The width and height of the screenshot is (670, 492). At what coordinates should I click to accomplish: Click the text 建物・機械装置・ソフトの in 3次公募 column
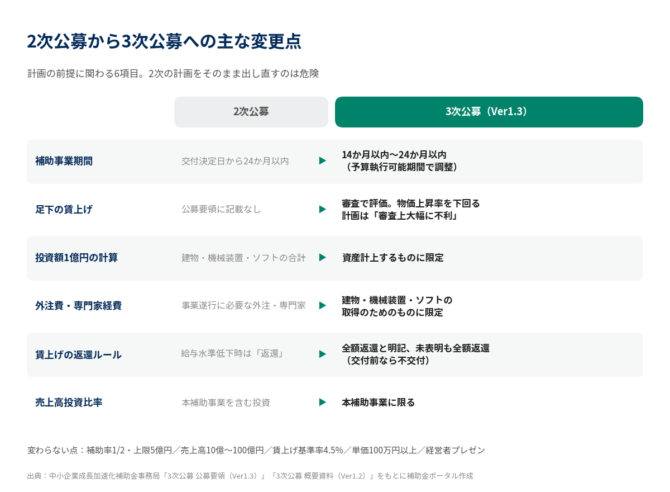[397, 300]
